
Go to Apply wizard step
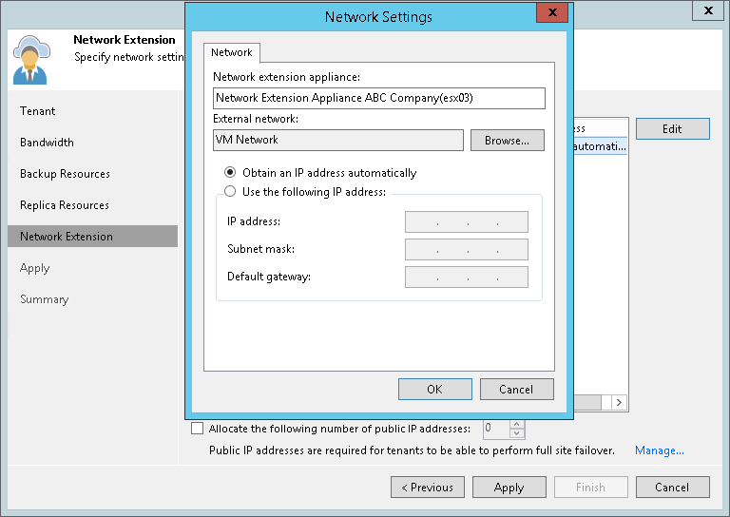34,268
